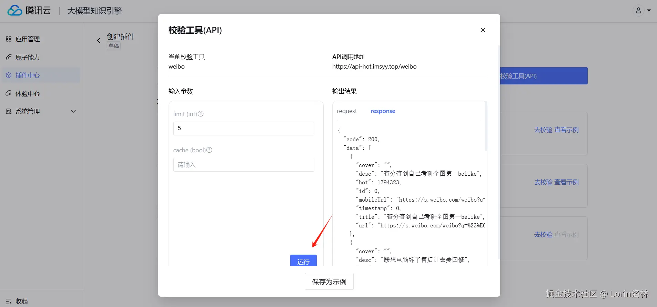The height and width of the screenshot is (307, 657).
Task: Focus the limit input field containing 5
Action: click(x=244, y=129)
